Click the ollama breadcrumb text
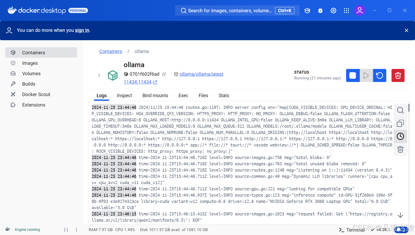Image resolution: width=415 pixels, height=235 pixels. click(141, 51)
